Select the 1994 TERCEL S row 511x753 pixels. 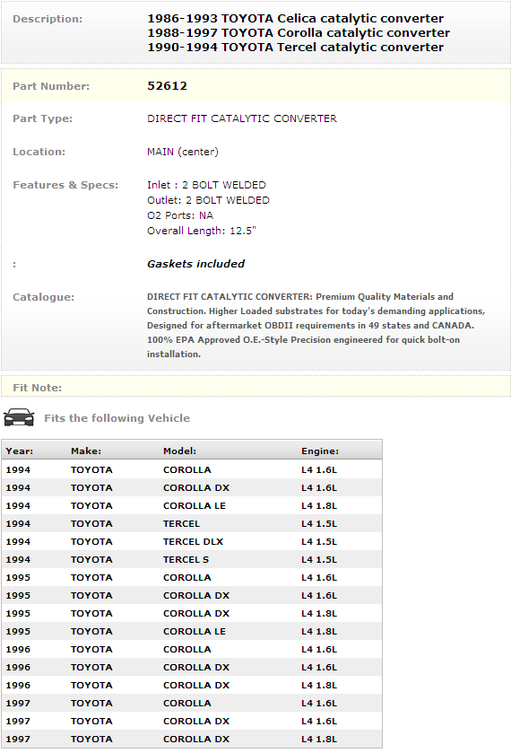pyautogui.click(x=192, y=559)
